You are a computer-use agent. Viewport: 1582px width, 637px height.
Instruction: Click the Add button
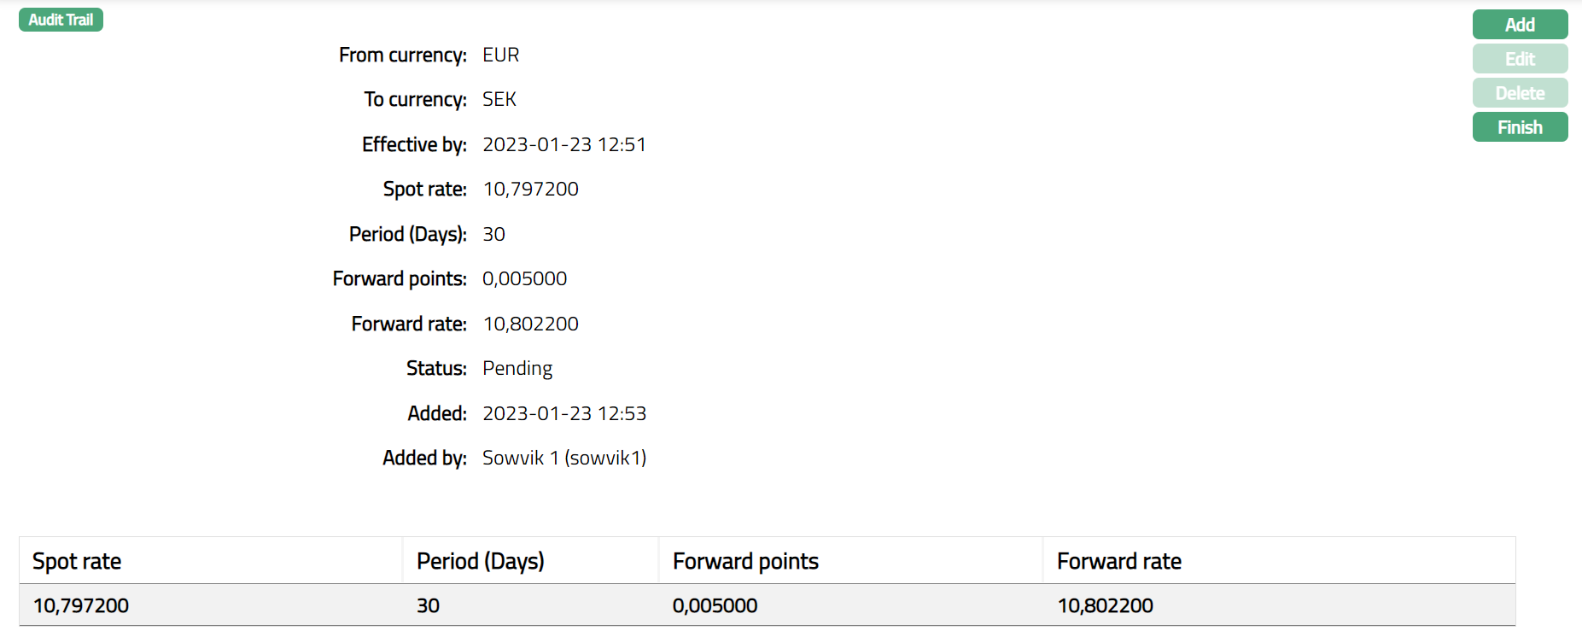point(1520,25)
